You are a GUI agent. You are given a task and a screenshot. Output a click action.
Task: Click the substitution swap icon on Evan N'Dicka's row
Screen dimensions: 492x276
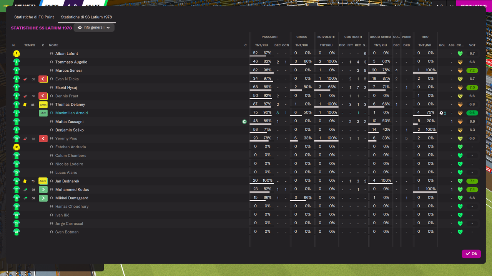click(x=25, y=79)
